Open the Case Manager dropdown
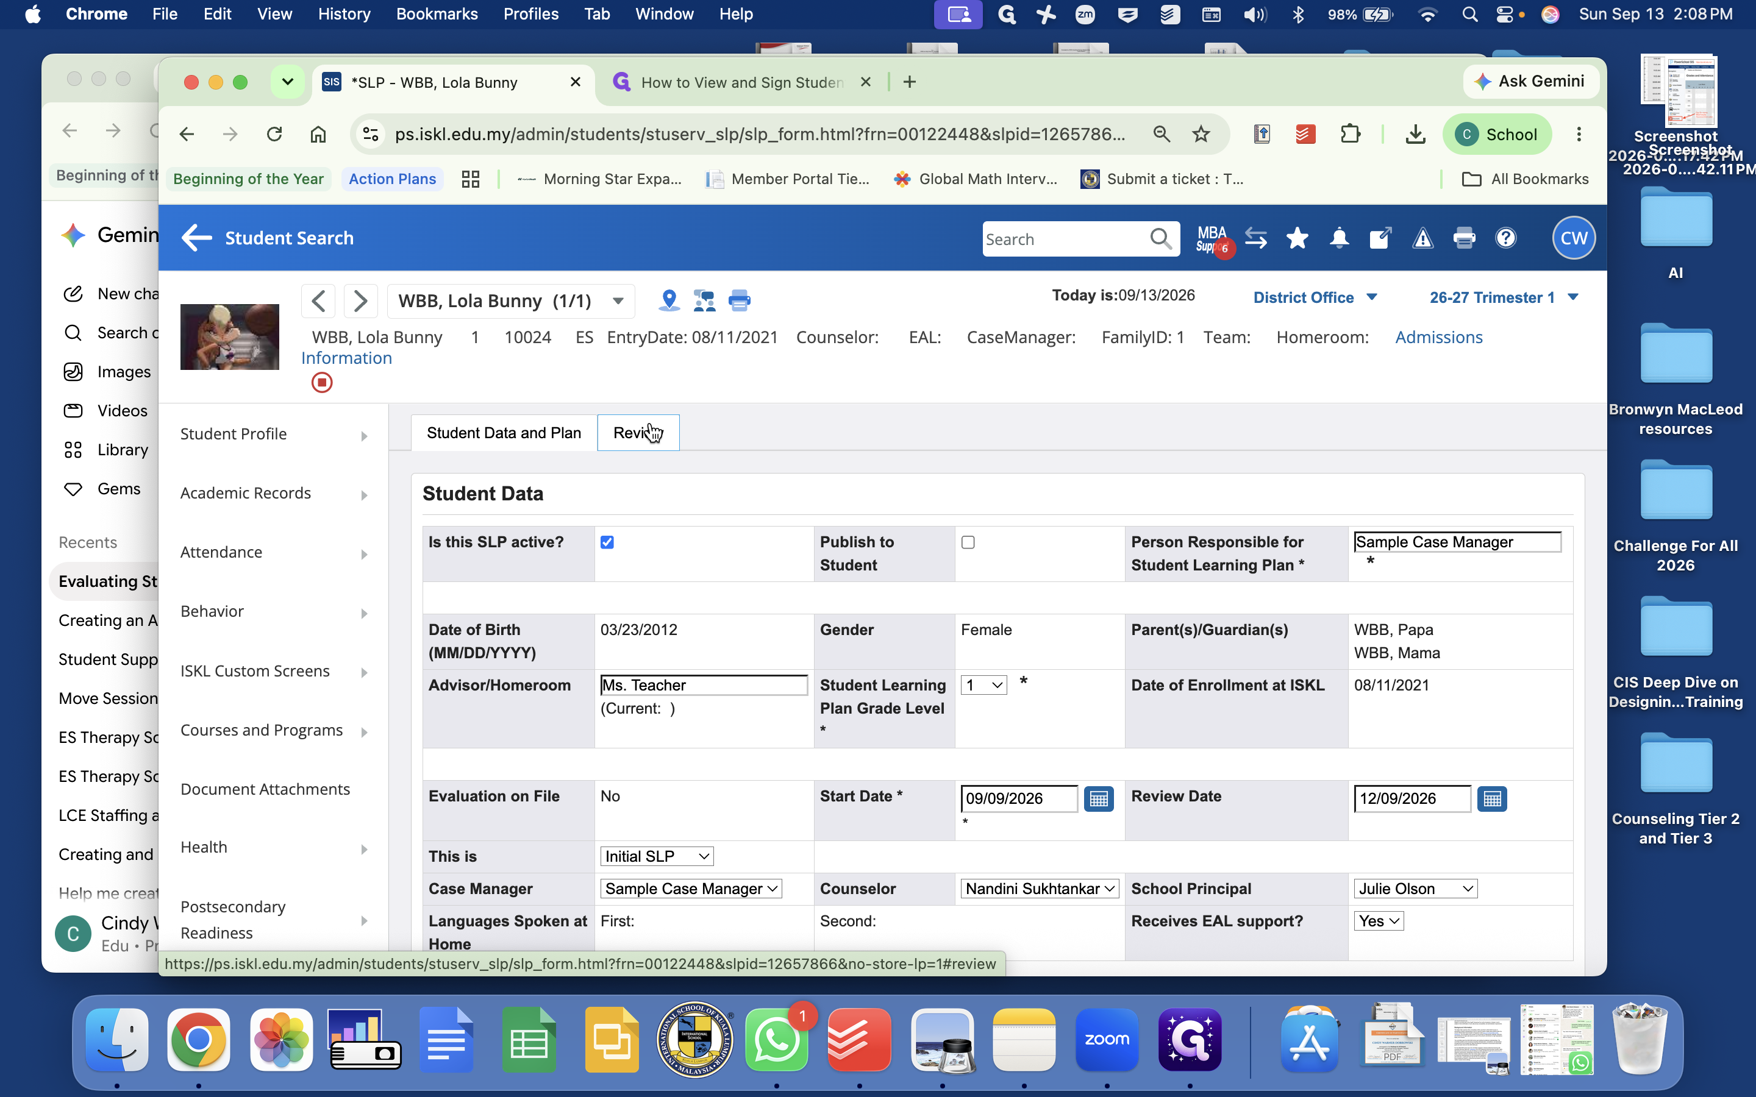1756x1097 pixels. click(x=691, y=889)
